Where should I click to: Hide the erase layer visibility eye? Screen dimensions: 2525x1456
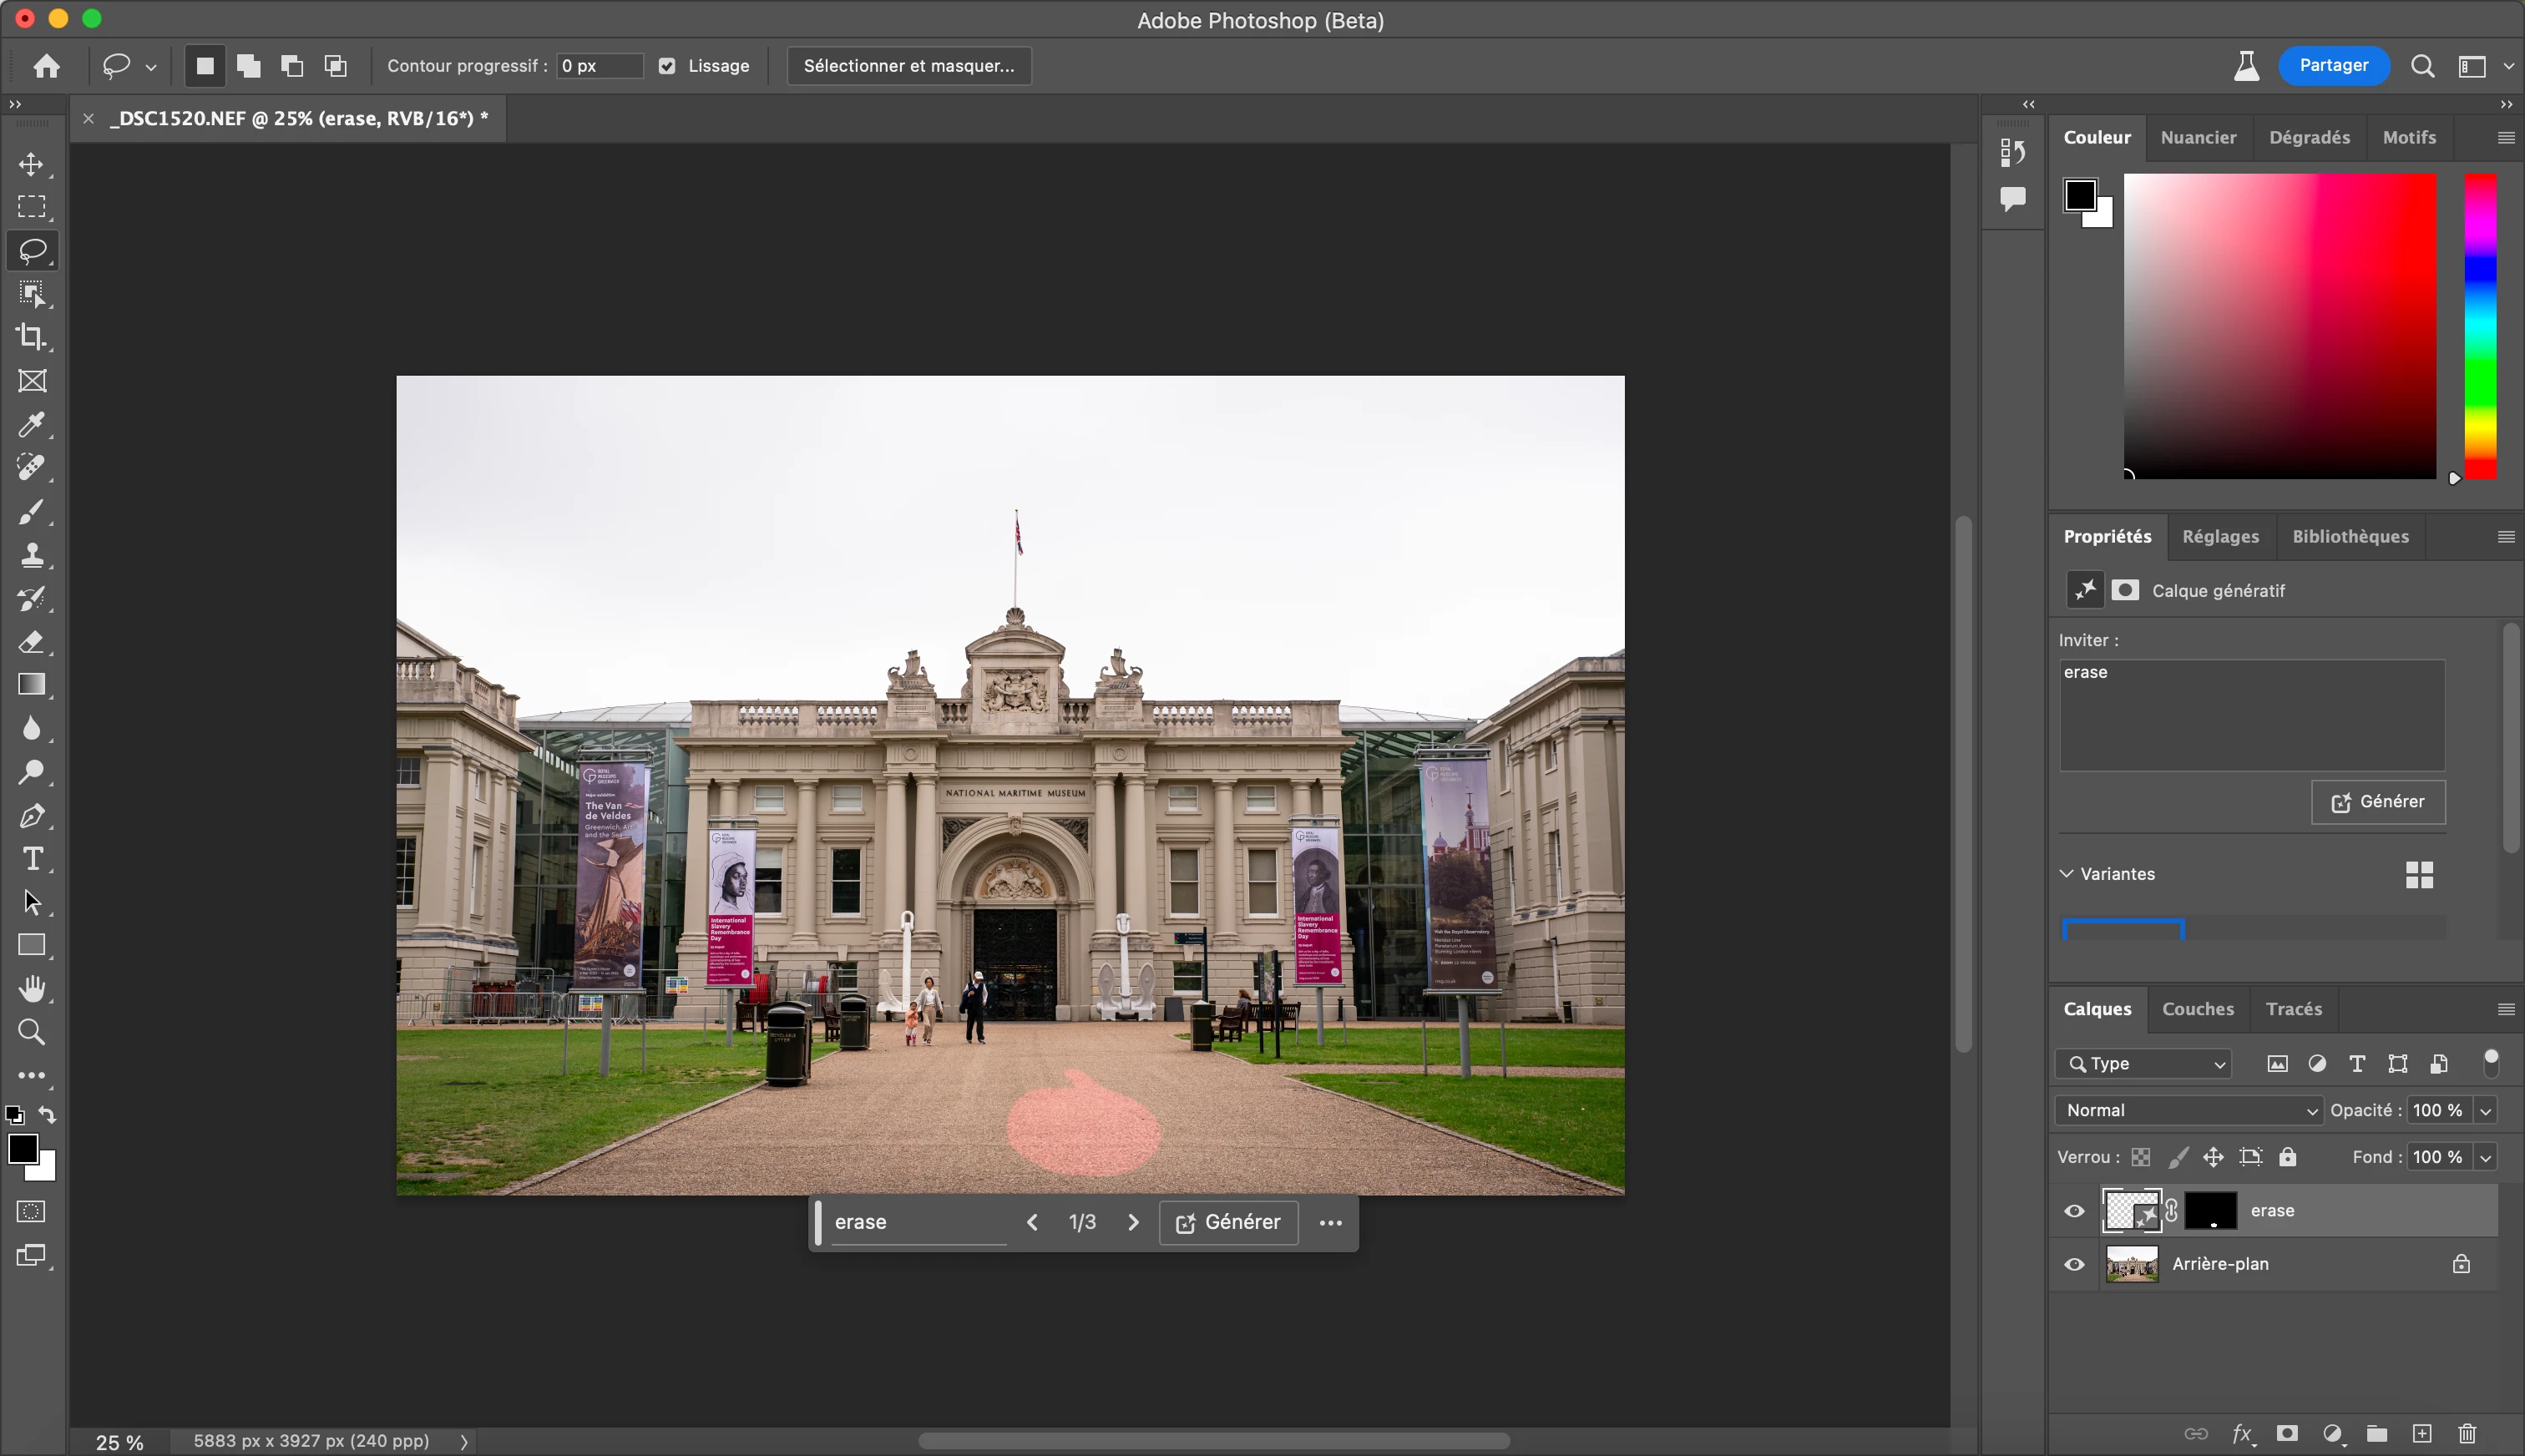tap(2074, 1211)
